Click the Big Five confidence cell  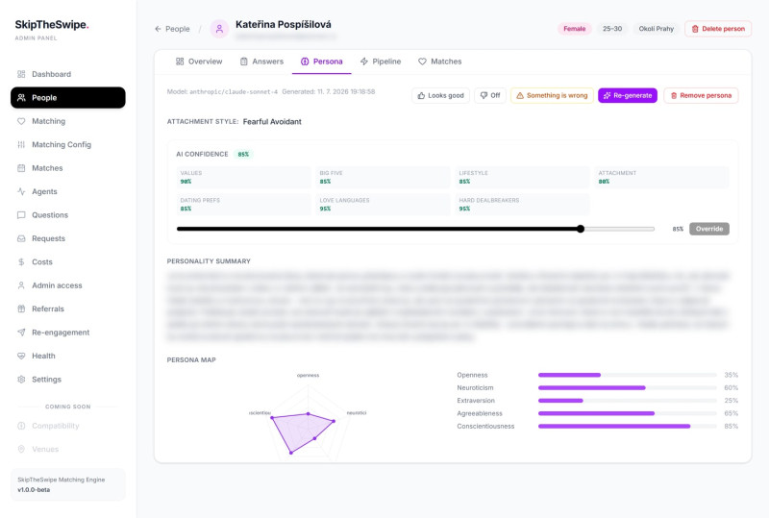coord(383,177)
